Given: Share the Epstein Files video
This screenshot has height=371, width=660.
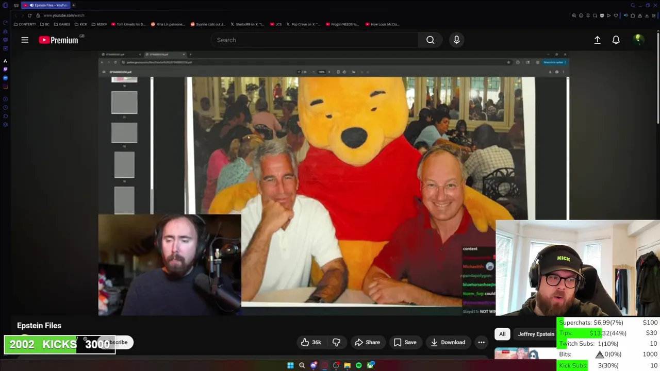Looking at the screenshot, I should point(367,342).
